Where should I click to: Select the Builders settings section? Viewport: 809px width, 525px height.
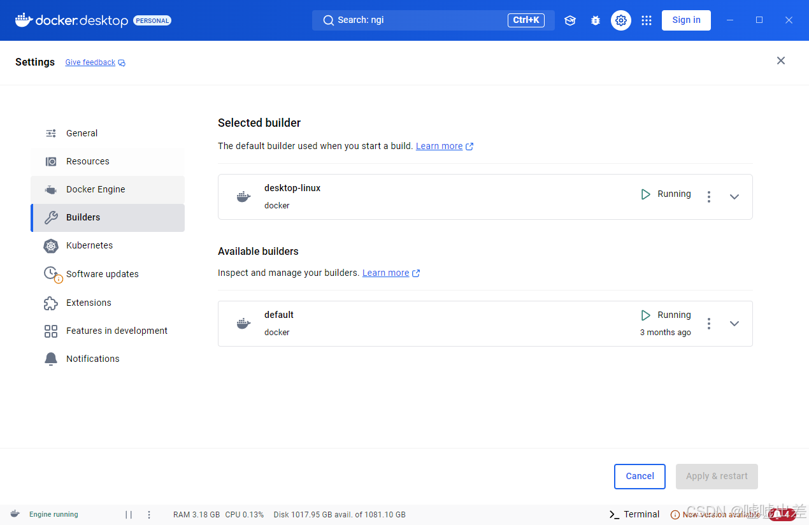point(108,217)
